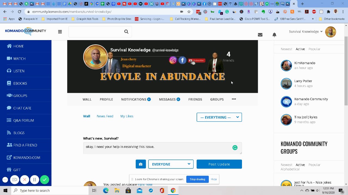Click the Grammarly icon in text box
The height and width of the screenshot is (195, 348).
click(235, 148)
